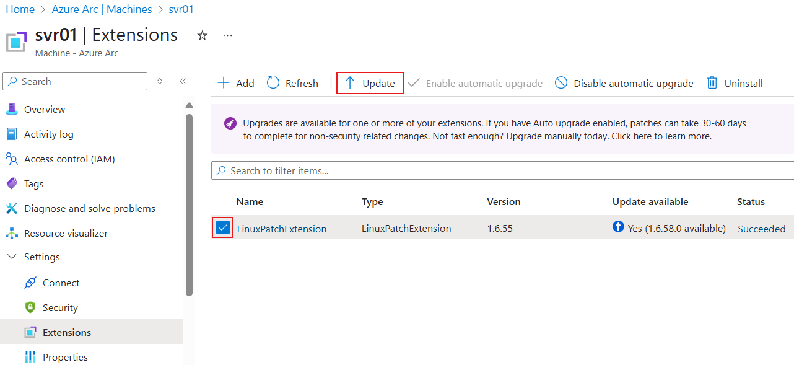Click the trash can Uninstall icon
Screen dimensions: 794x365
click(x=713, y=83)
